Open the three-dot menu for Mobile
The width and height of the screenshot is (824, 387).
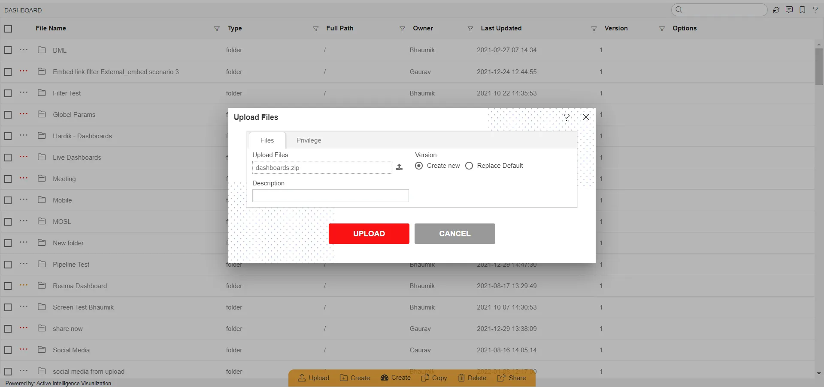tap(24, 199)
